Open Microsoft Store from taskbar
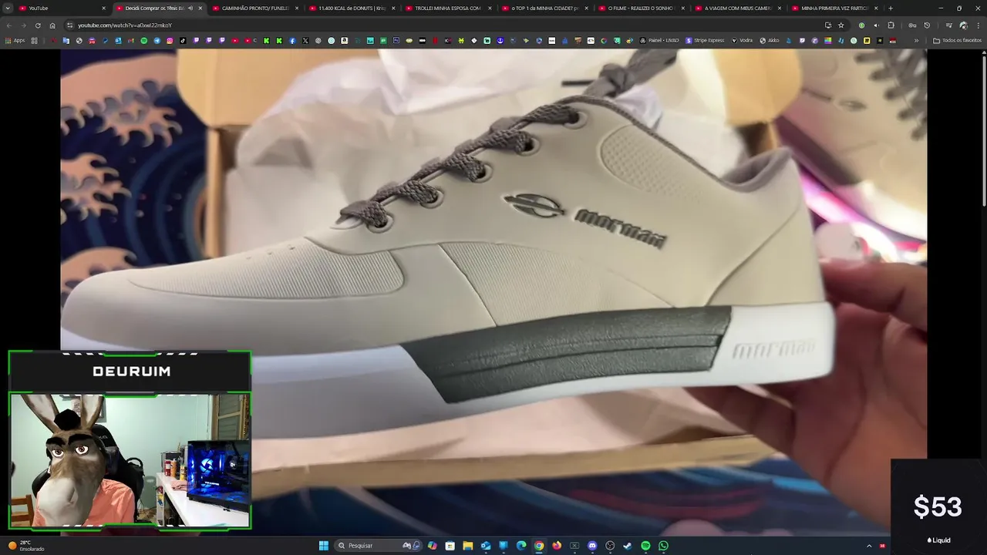Screen dimensions: 987x555 coord(450,546)
